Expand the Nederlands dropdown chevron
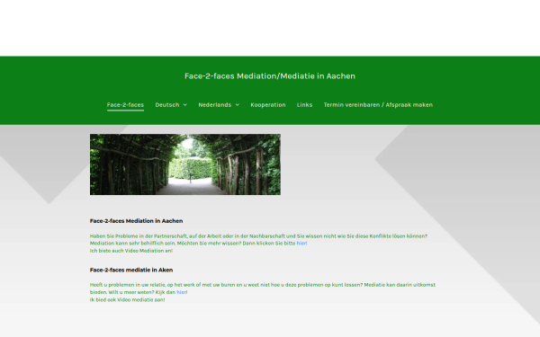540x337 pixels. [x=237, y=105]
